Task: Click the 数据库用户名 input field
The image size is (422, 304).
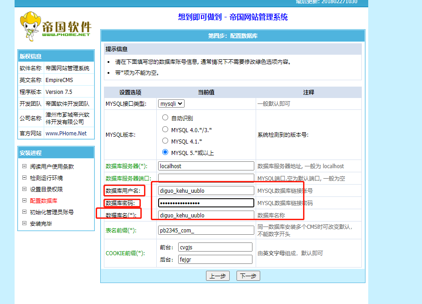Action: (206, 191)
